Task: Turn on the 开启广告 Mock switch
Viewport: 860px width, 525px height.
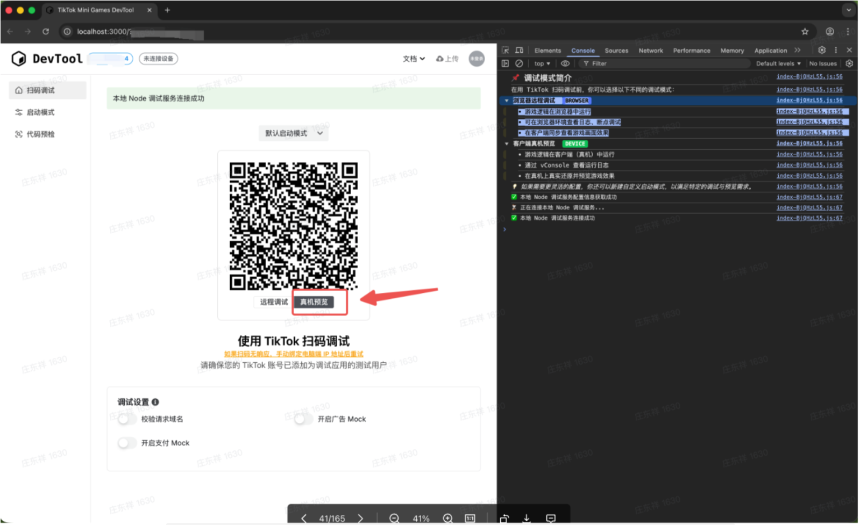Action: (x=303, y=419)
